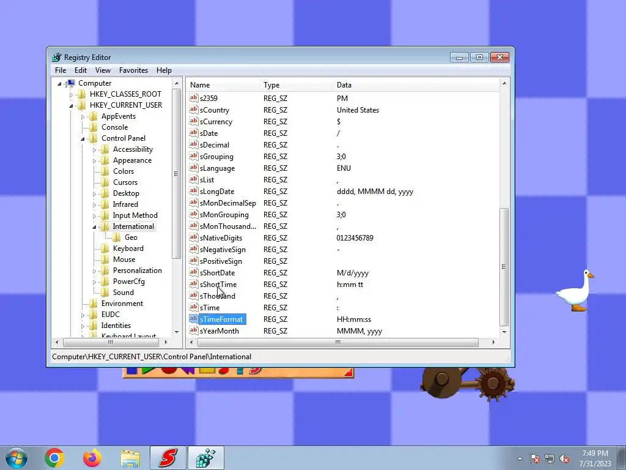Click the sNativeDigits string value icon
Image resolution: width=626 pixels, height=470 pixels.
pos(194,237)
